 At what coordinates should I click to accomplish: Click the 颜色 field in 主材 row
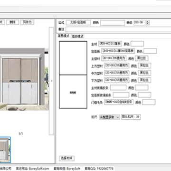137,44
